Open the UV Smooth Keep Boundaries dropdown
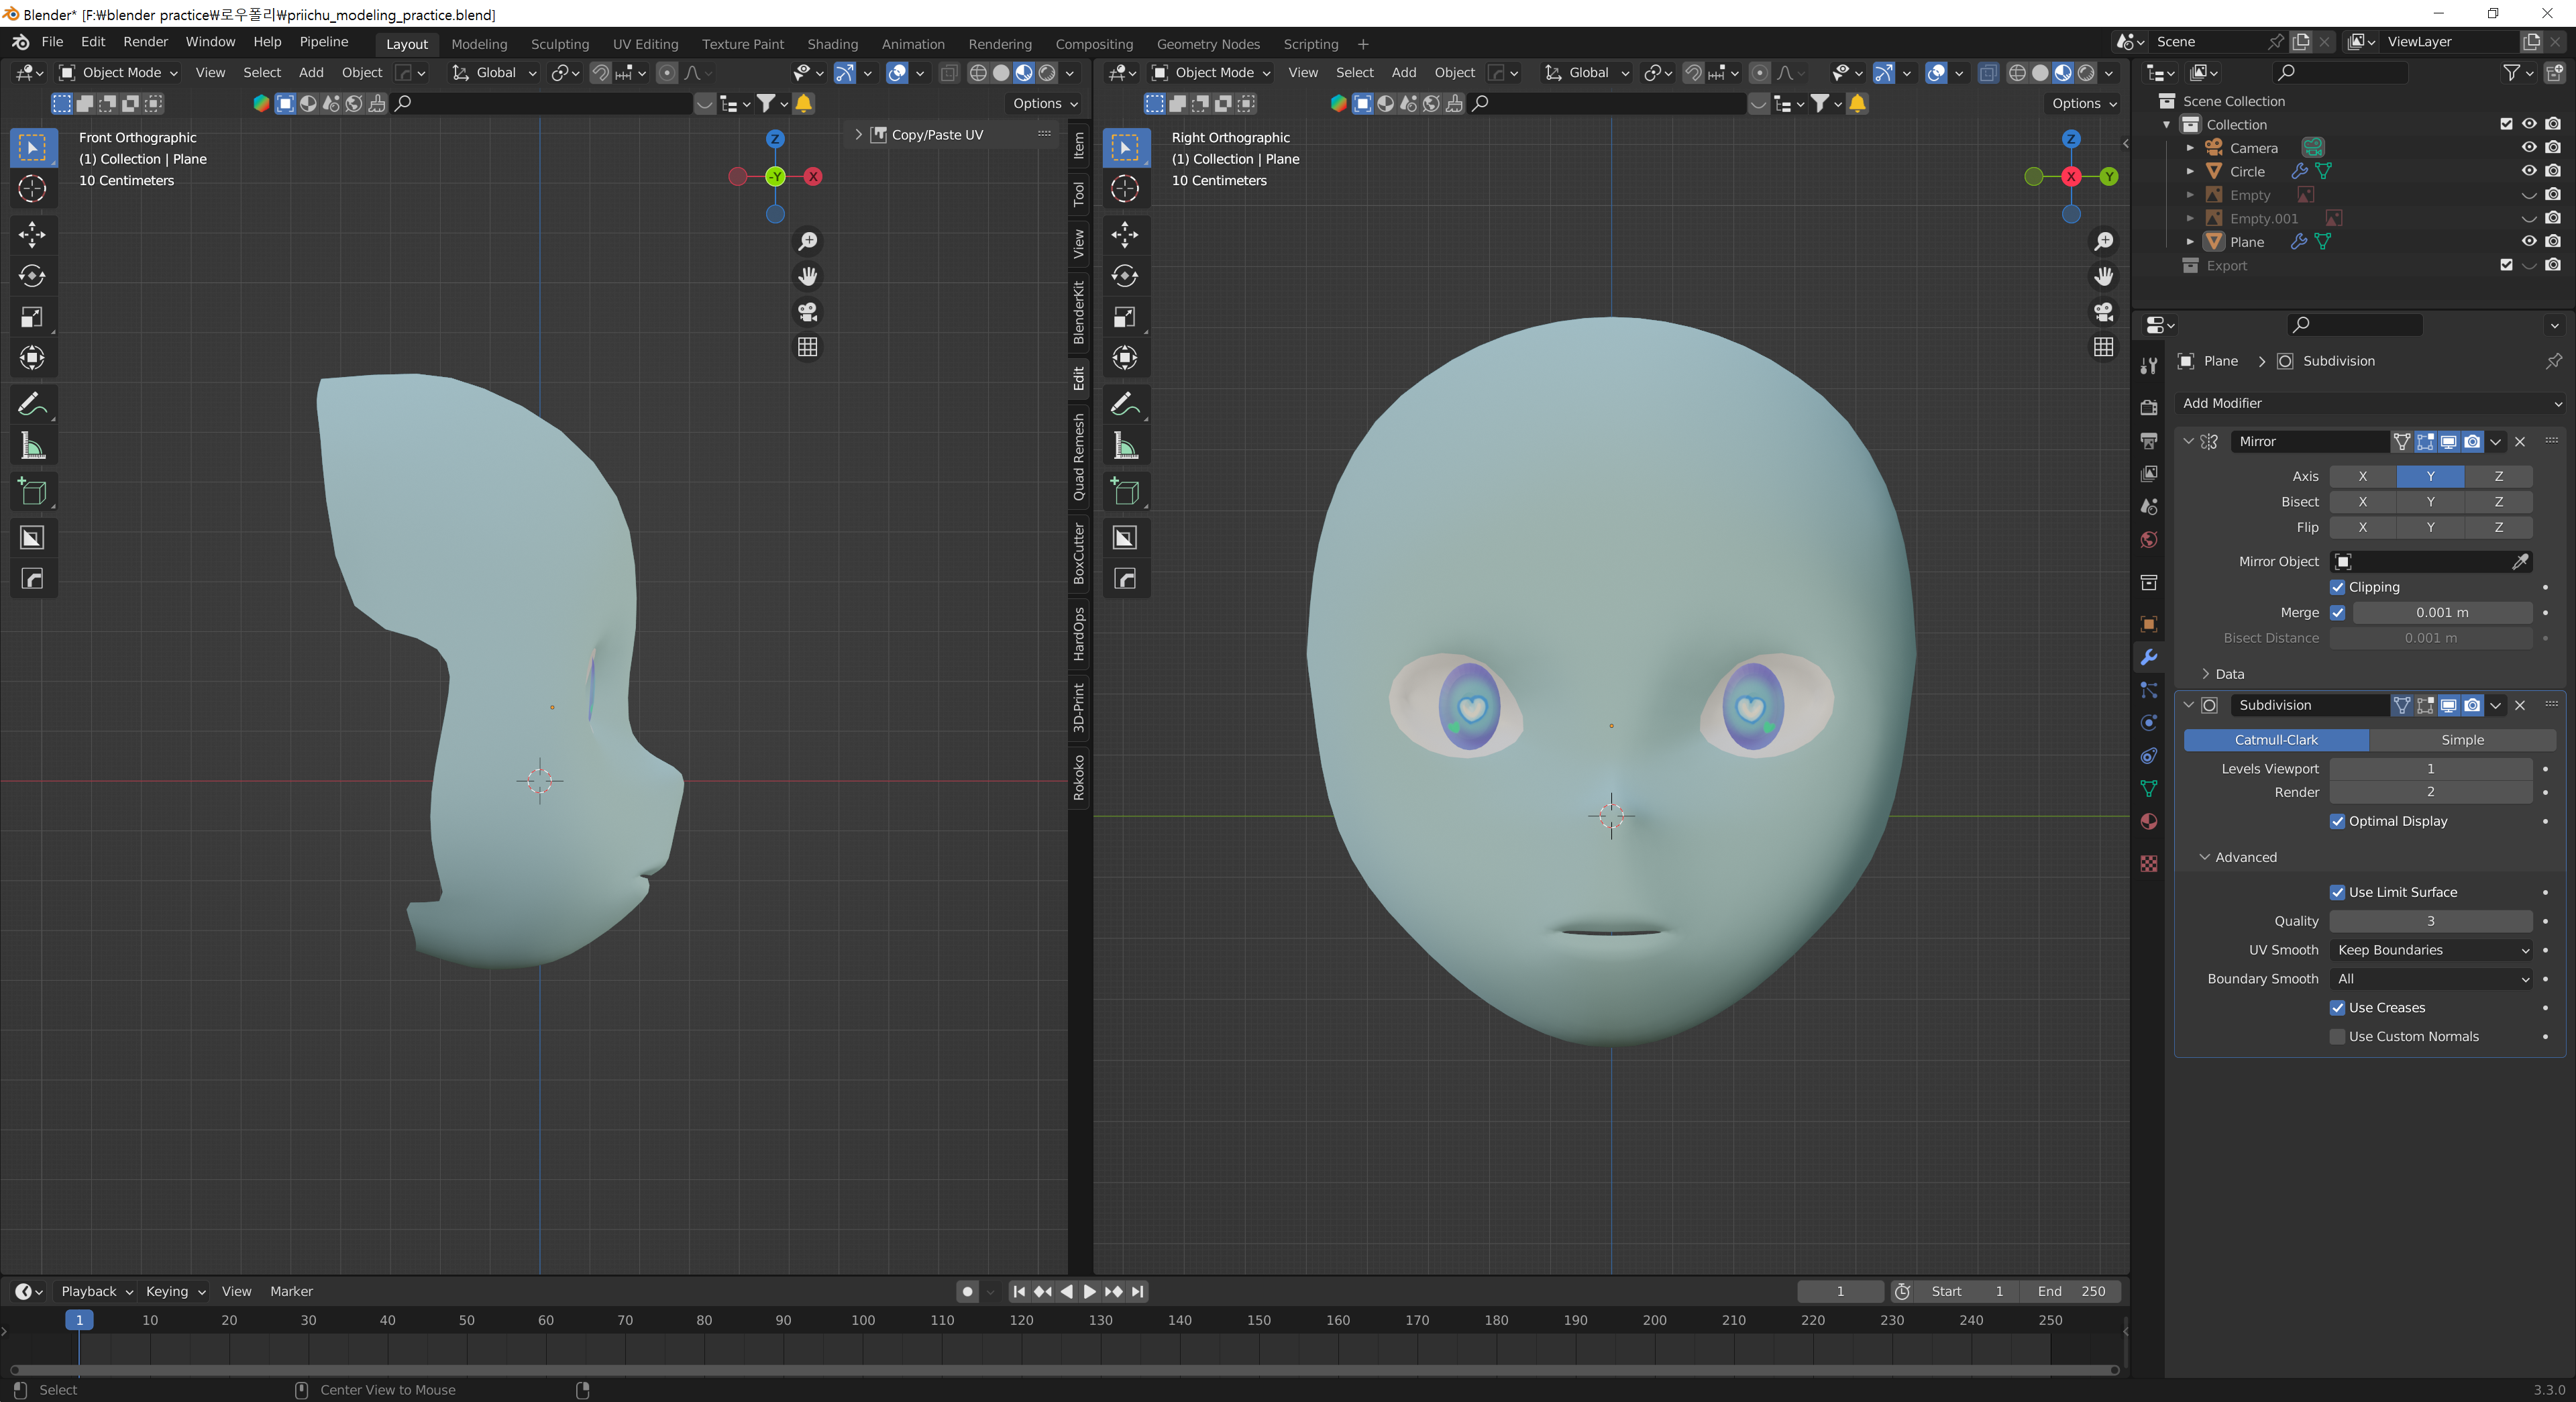 (x=2431, y=950)
